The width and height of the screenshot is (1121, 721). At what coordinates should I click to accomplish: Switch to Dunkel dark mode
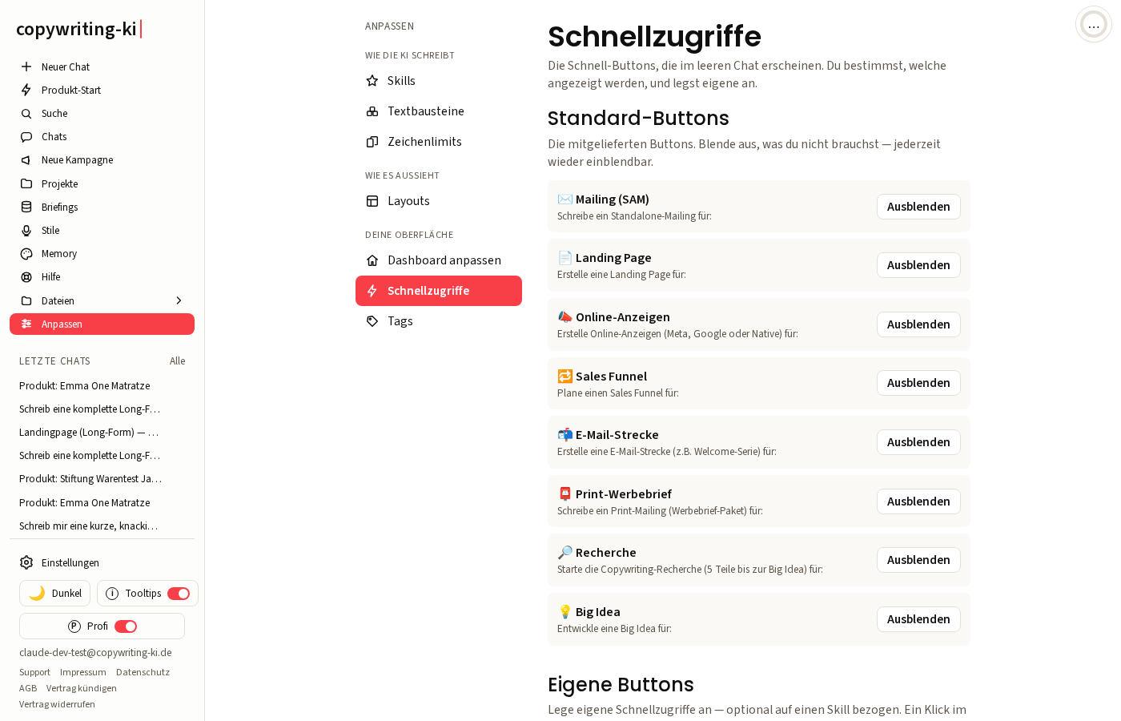pyautogui.click(x=54, y=594)
